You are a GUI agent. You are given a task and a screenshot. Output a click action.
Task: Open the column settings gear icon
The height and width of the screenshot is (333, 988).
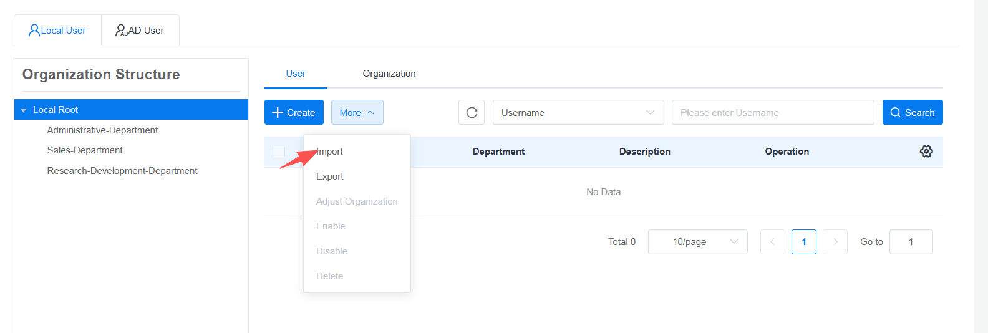(x=926, y=152)
